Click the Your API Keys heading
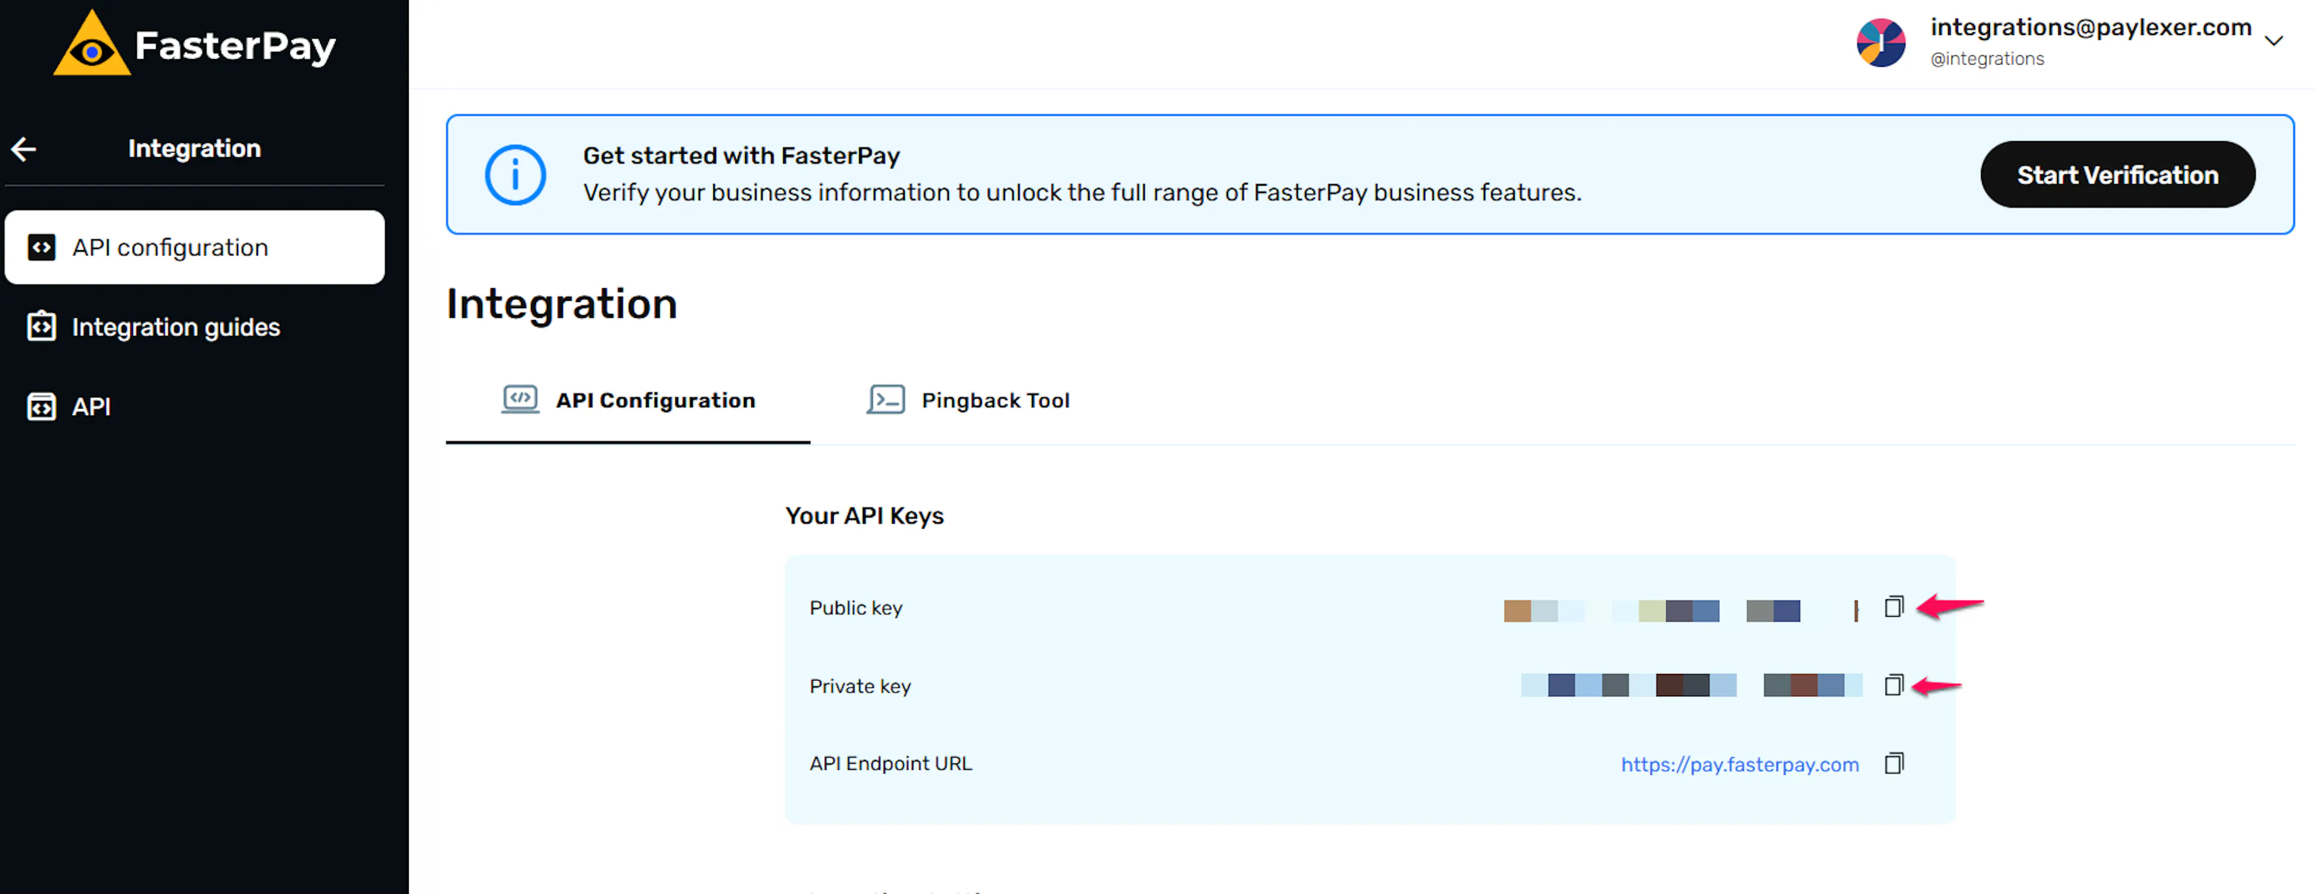The height and width of the screenshot is (894, 2315). 864,516
